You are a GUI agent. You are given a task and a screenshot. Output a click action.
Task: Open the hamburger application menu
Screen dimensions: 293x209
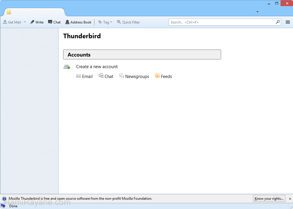click(288, 22)
